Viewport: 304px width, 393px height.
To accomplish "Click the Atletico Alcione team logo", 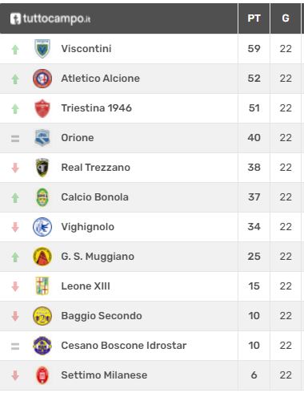I will pyautogui.click(x=42, y=79).
